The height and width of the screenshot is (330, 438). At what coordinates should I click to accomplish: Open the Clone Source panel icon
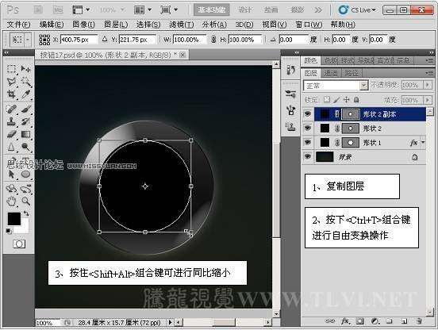pyautogui.click(x=290, y=127)
